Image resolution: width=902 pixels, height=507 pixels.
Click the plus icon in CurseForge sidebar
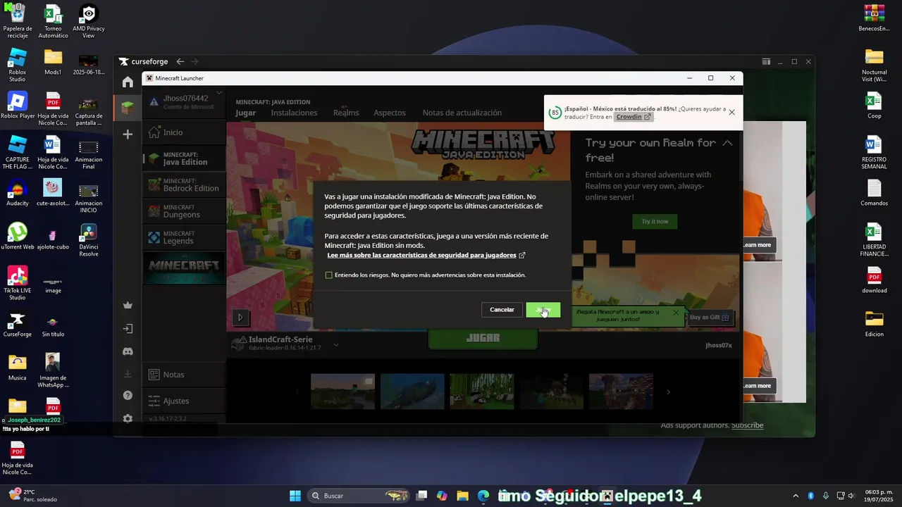(x=128, y=134)
